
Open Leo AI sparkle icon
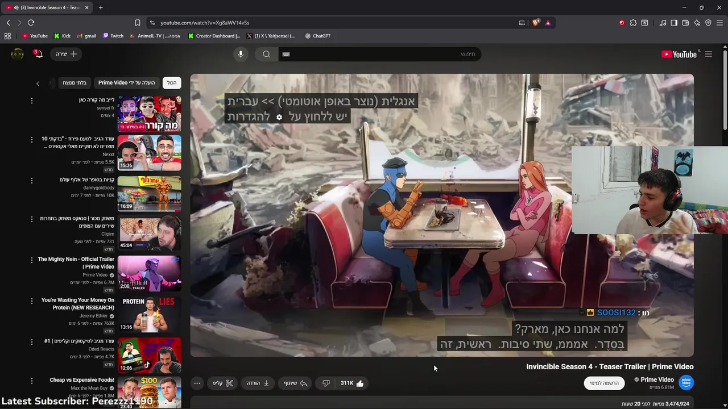click(x=697, y=23)
